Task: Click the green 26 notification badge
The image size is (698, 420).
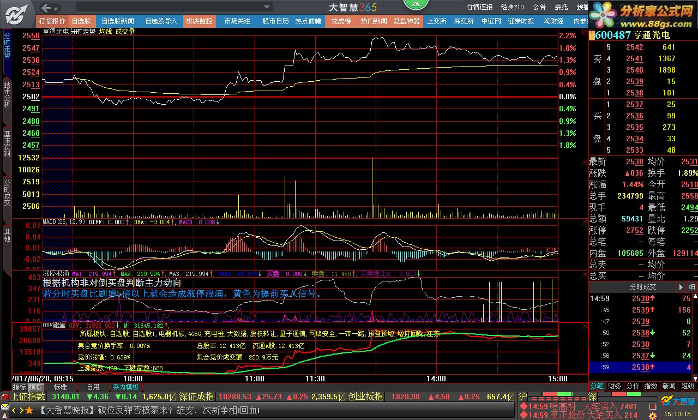Action: pos(416,4)
